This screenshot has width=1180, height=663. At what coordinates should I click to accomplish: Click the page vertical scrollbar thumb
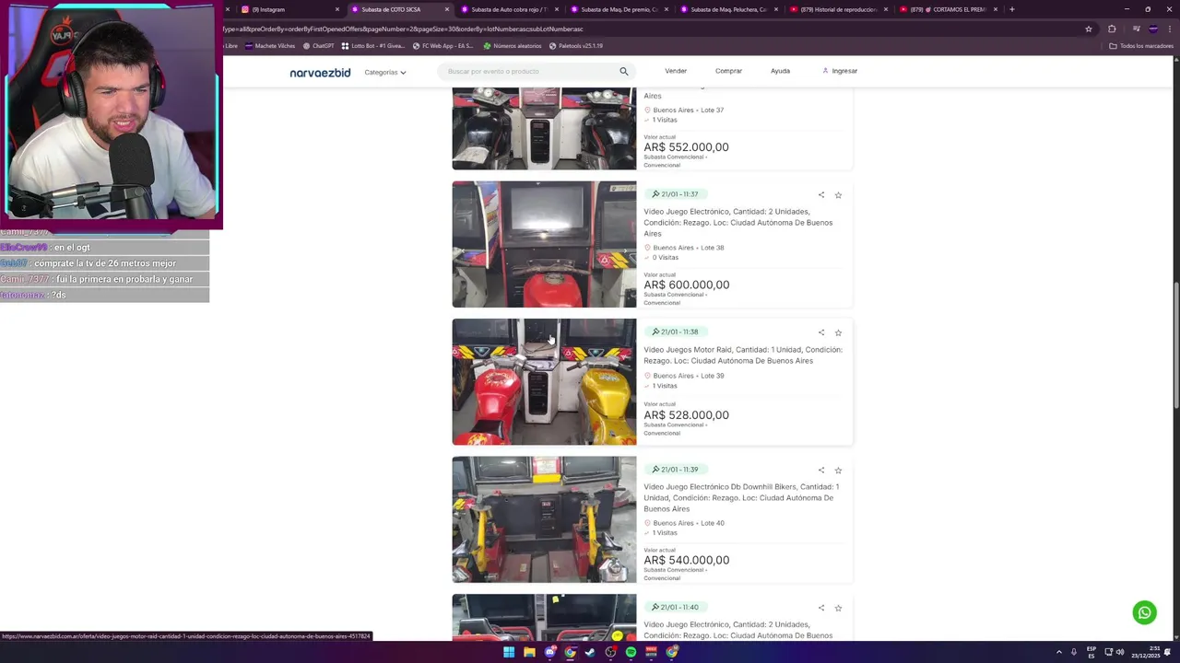click(1175, 345)
